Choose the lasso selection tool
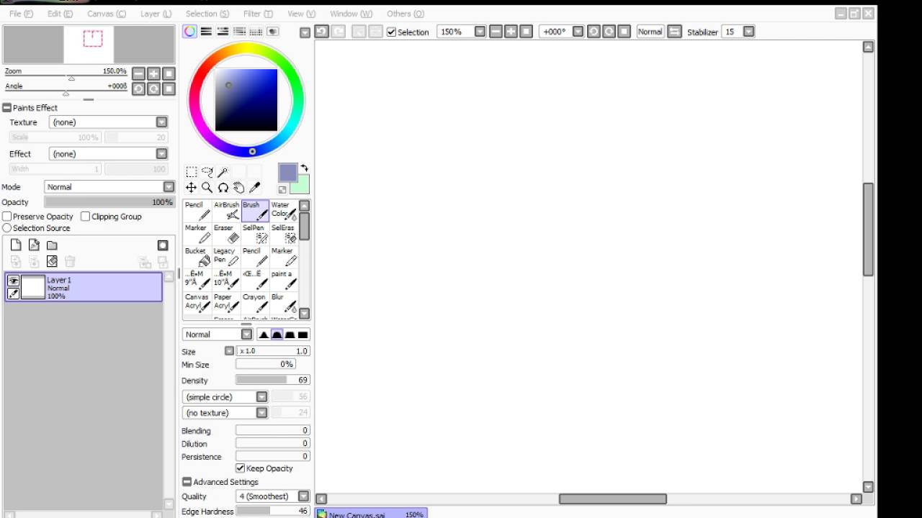The width and height of the screenshot is (922, 518). point(207,172)
